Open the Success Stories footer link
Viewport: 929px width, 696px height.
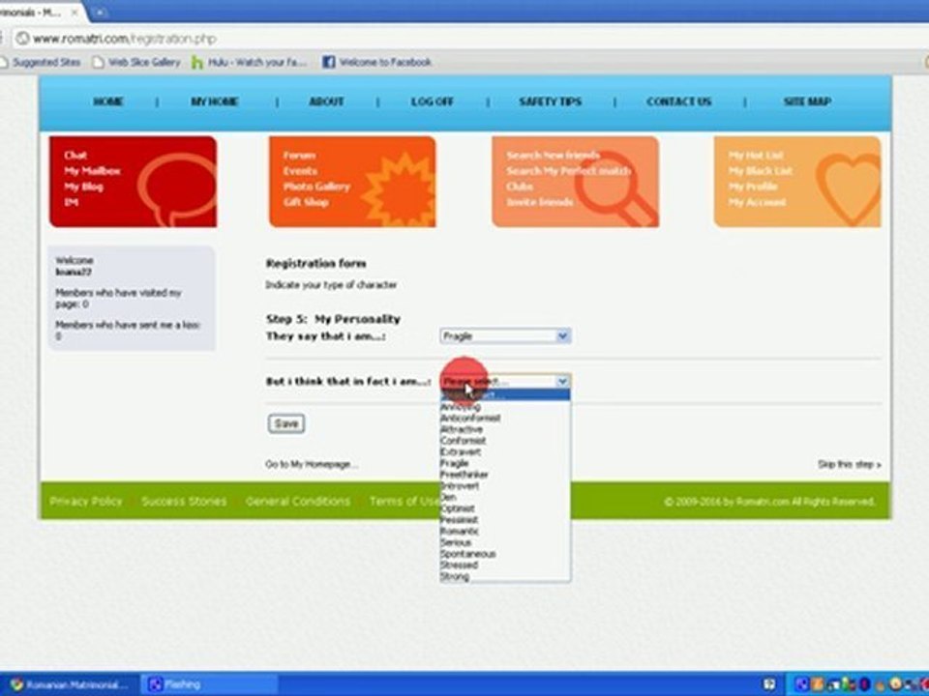[184, 502]
